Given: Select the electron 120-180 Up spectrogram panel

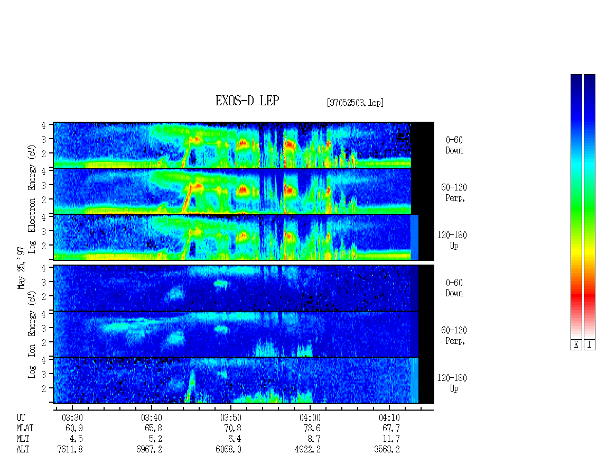Looking at the screenshot, I should (244, 237).
